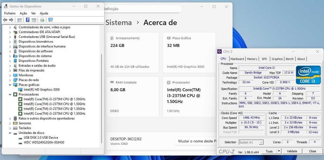
Task: Click the 40 GB de 224 GB utilizados text
Action: tap(130, 67)
